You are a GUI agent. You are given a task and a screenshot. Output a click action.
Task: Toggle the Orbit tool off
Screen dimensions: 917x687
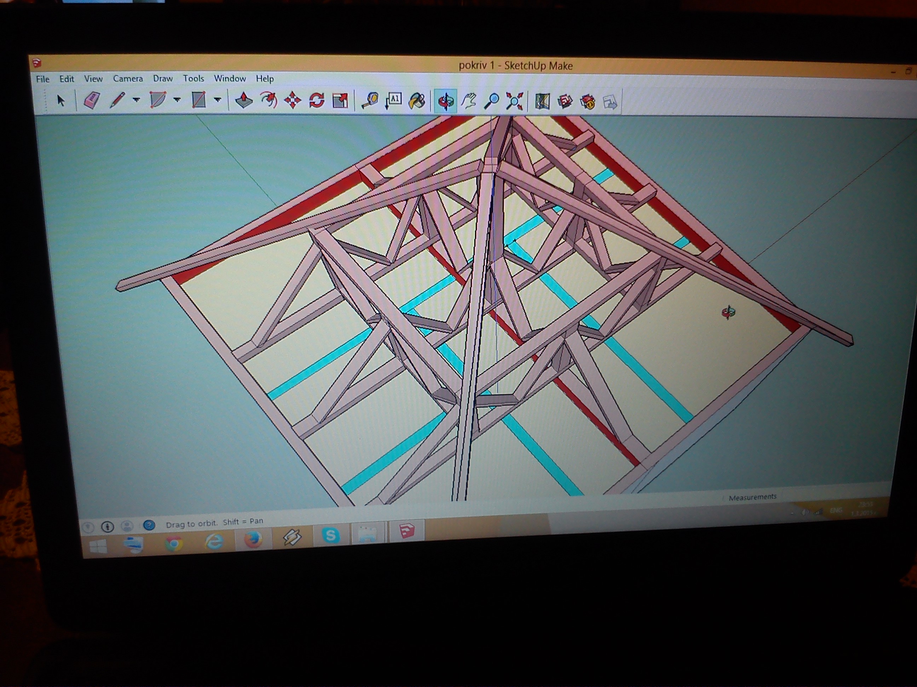point(446,101)
